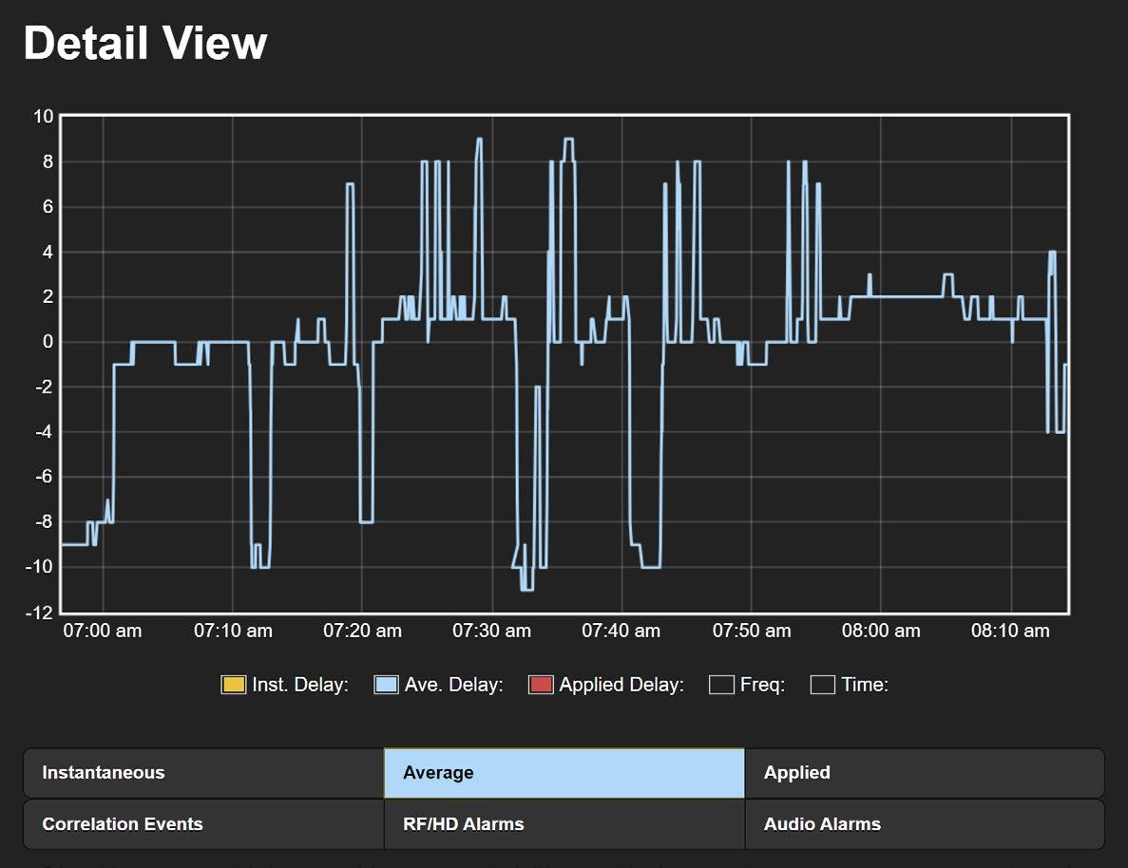Click the Freq: legend label

(x=762, y=685)
